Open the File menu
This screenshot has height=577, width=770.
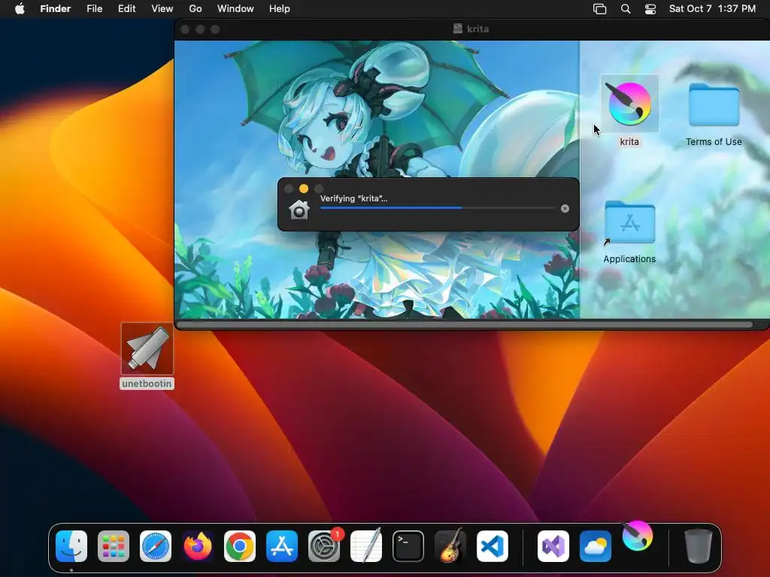click(x=94, y=9)
